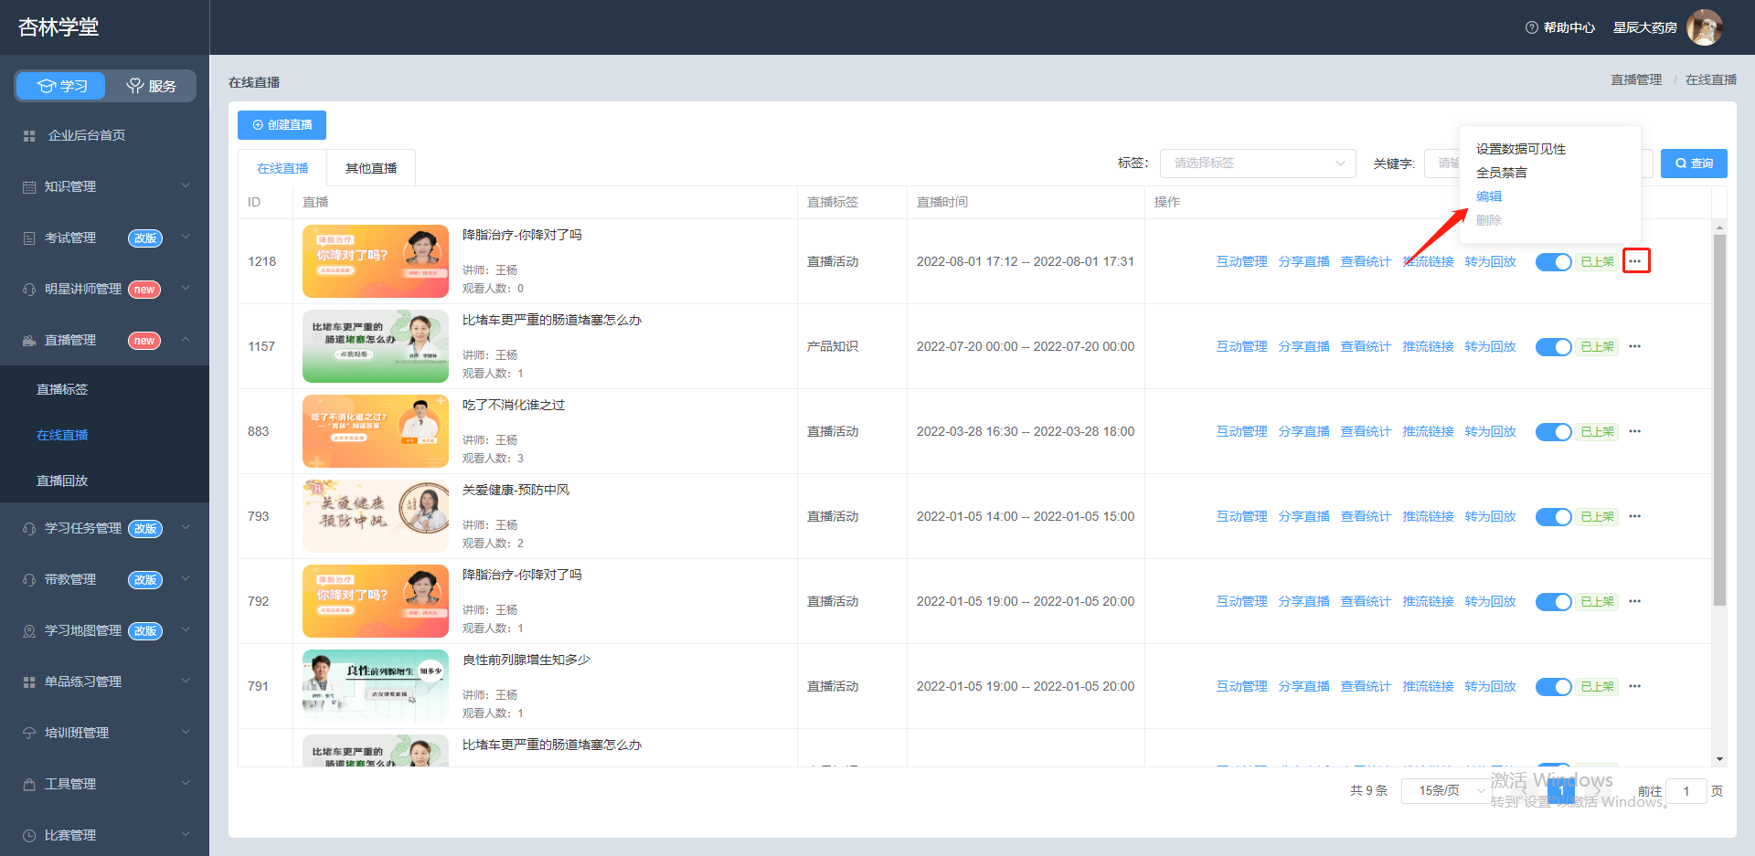
Task: Click the go-to page number field
Action: pyautogui.click(x=1686, y=791)
